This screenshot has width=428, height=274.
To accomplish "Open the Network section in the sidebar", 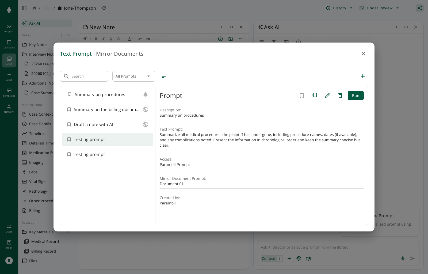I will click(9, 108).
